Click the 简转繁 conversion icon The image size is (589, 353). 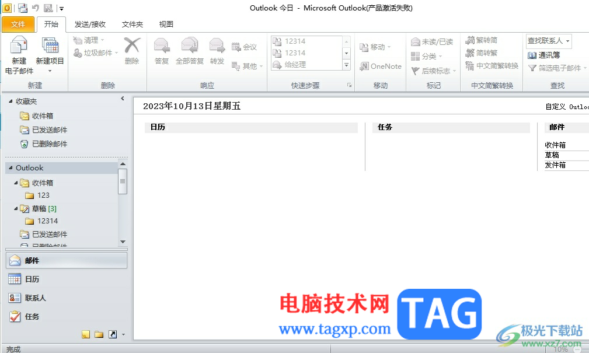pos(470,53)
